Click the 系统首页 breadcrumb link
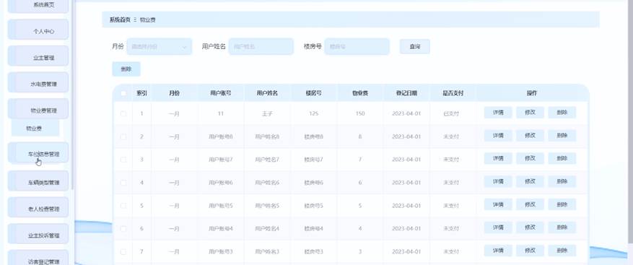This screenshot has width=633, height=265. pyautogui.click(x=120, y=19)
